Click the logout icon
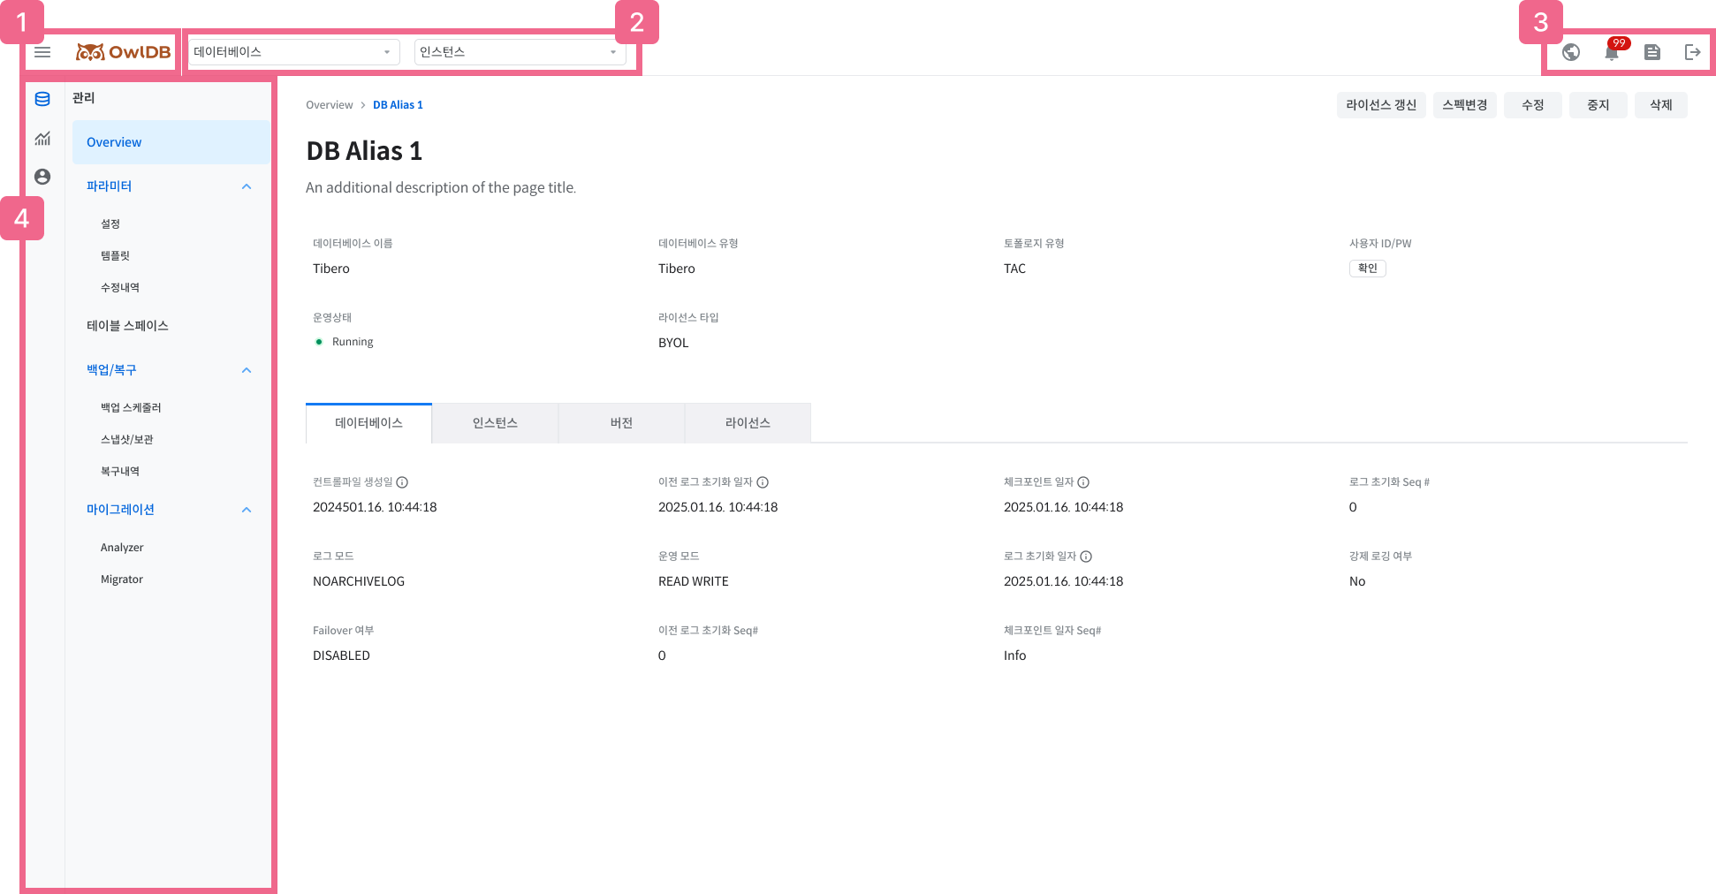Viewport: 1716px width, 894px height. tap(1692, 52)
